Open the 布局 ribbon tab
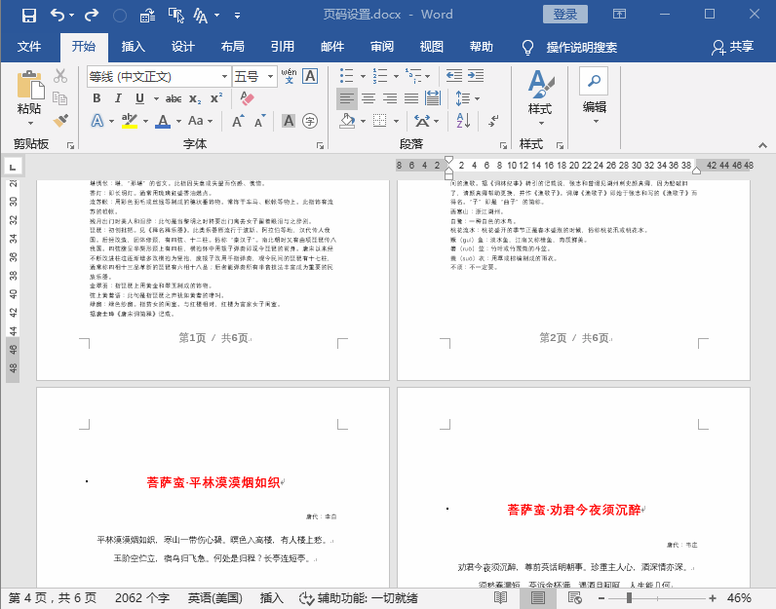Viewport: 776px width, 609px height. click(233, 47)
